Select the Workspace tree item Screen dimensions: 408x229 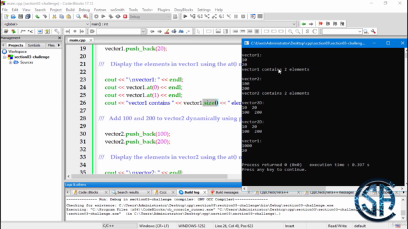[x=17, y=52]
